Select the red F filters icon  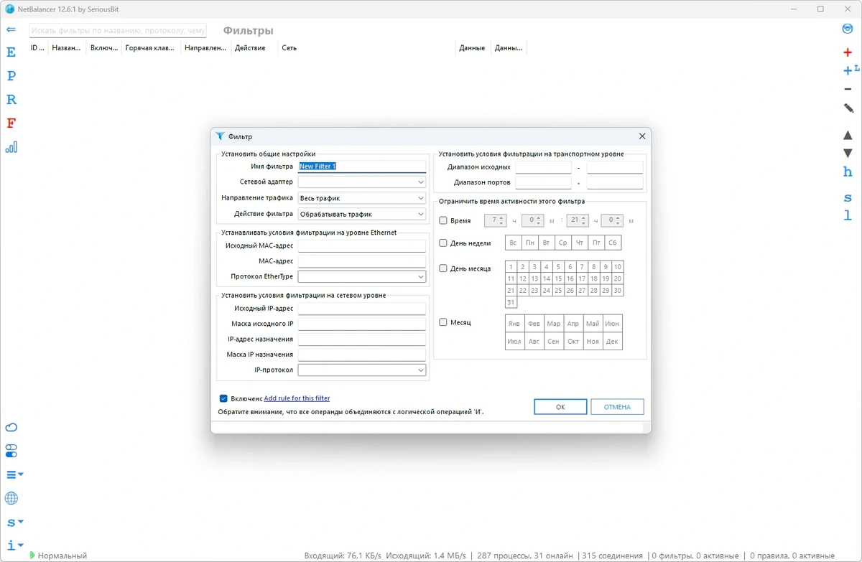tap(11, 123)
